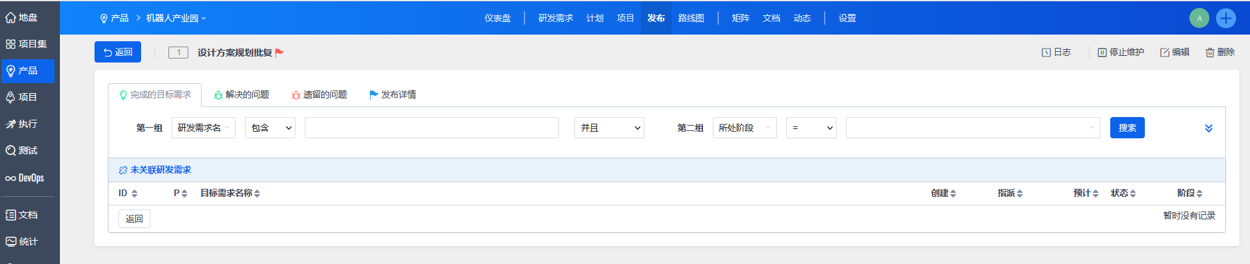Switch to the 发布详情 tab
Screen dimensions: 1250x264
tap(393, 94)
